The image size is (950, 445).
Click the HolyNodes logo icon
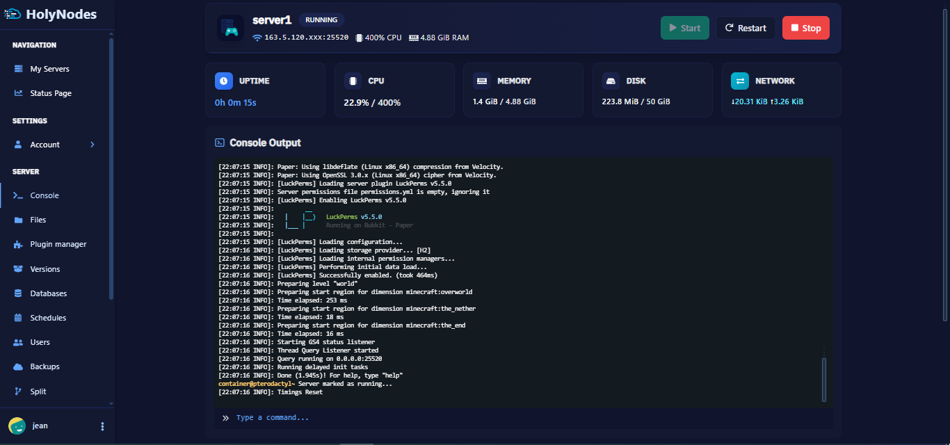click(13, 14)
